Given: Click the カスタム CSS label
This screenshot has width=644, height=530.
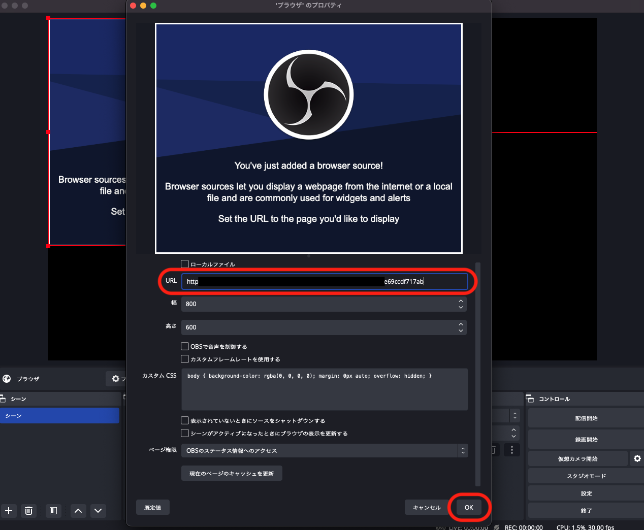Looking at the screenshot, I should [159, 376].
